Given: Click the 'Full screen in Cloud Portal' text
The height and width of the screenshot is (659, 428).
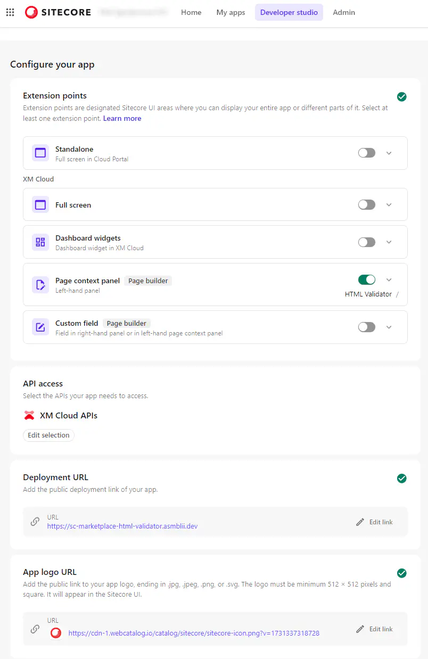Looking at the screenshot, I should tap(92, 159).
